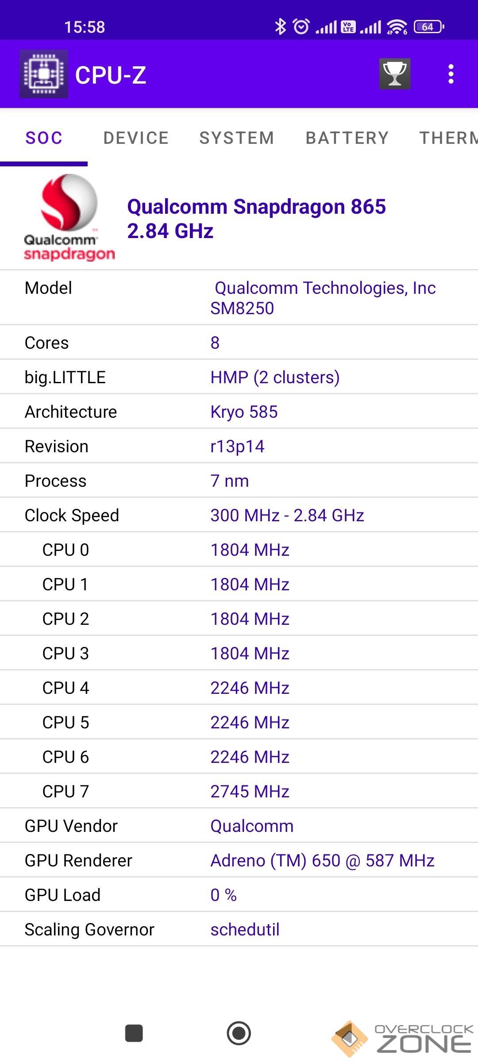Tap the circular home navigation button
This screenshot has width=478, height=1062.
pos(239,1034)
